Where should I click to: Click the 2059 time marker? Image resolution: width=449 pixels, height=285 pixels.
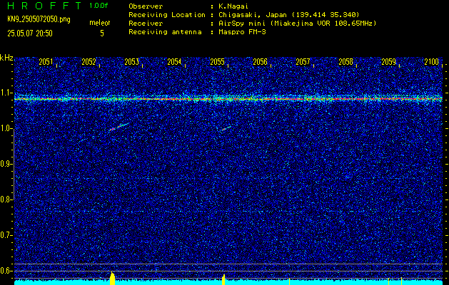pyautogui.click(x=388, y=62)
